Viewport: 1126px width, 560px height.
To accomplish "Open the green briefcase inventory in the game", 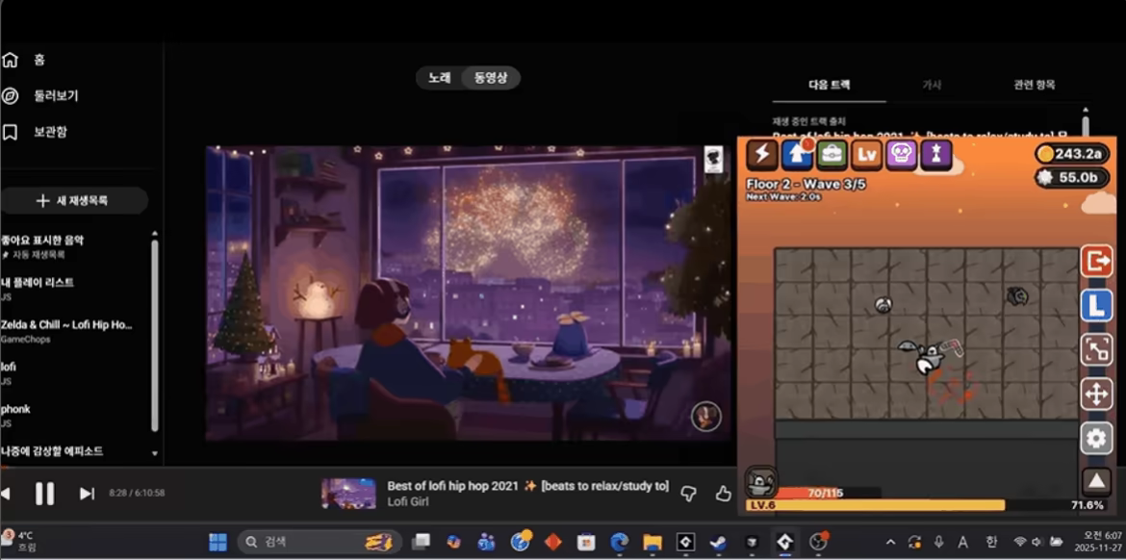I will pyautogui.click(x=832, y=154).
